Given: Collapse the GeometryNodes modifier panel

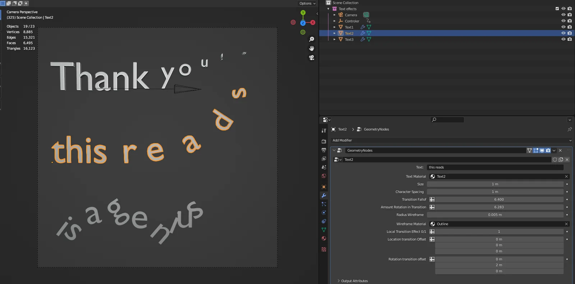Looking at the screenshot, I should (334, 150).
